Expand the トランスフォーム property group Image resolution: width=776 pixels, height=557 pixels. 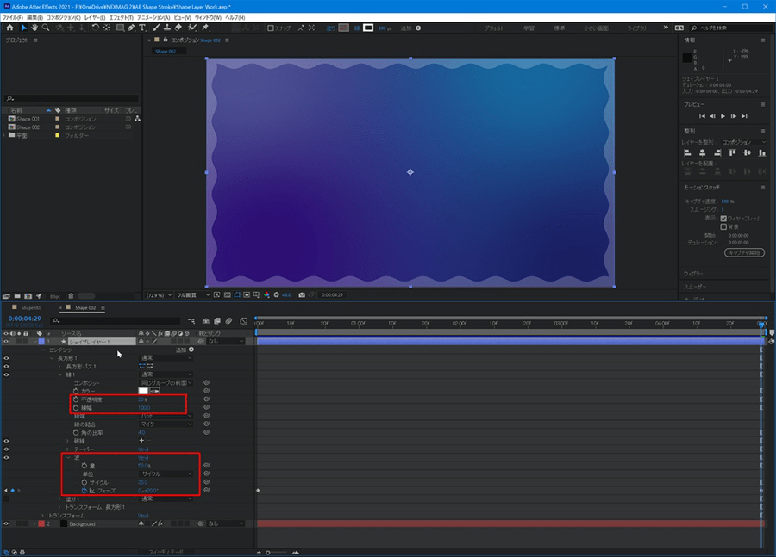pos(44,516)
